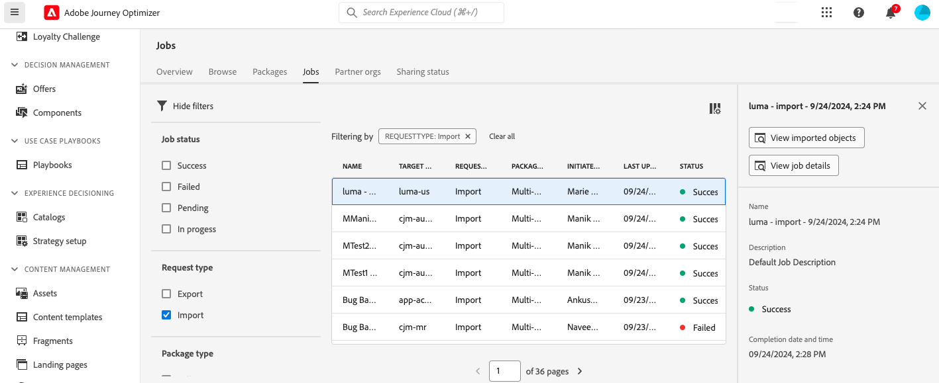The height and width of the screenshot is (383, 939).
Task: Open the notifications bell
Action: [891, 13]
